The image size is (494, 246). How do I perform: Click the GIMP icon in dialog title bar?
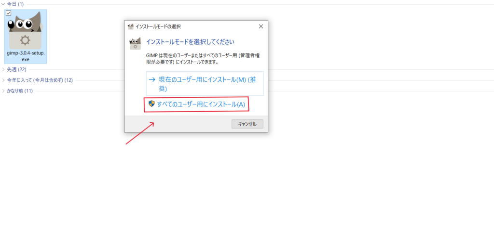130,26
